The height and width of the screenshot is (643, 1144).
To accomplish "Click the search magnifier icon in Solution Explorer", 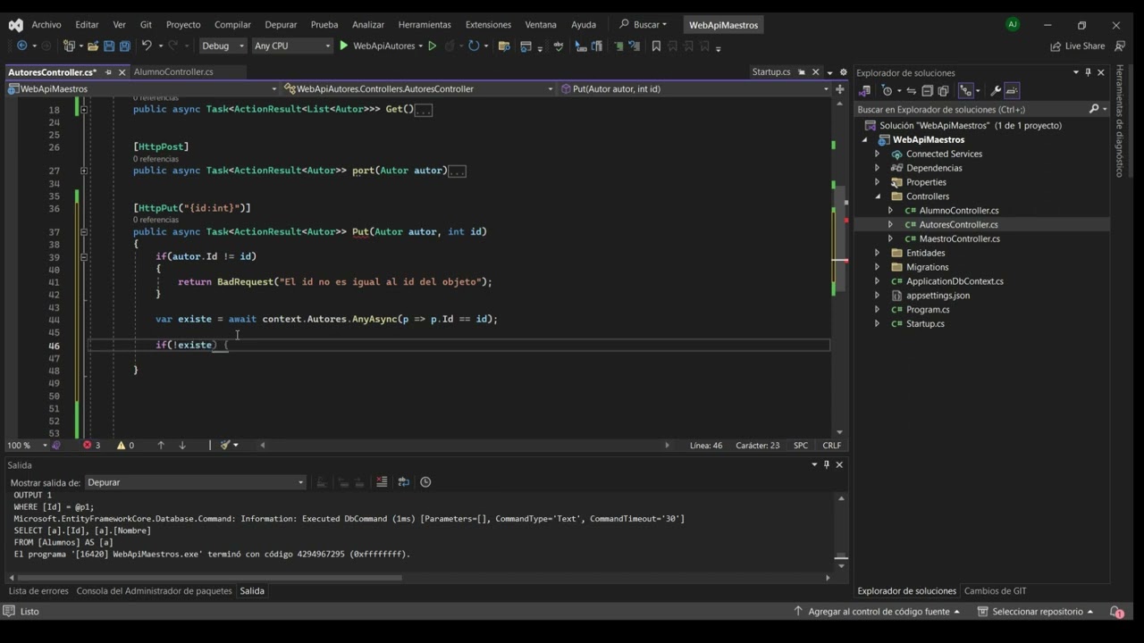I will (1093, 109).
